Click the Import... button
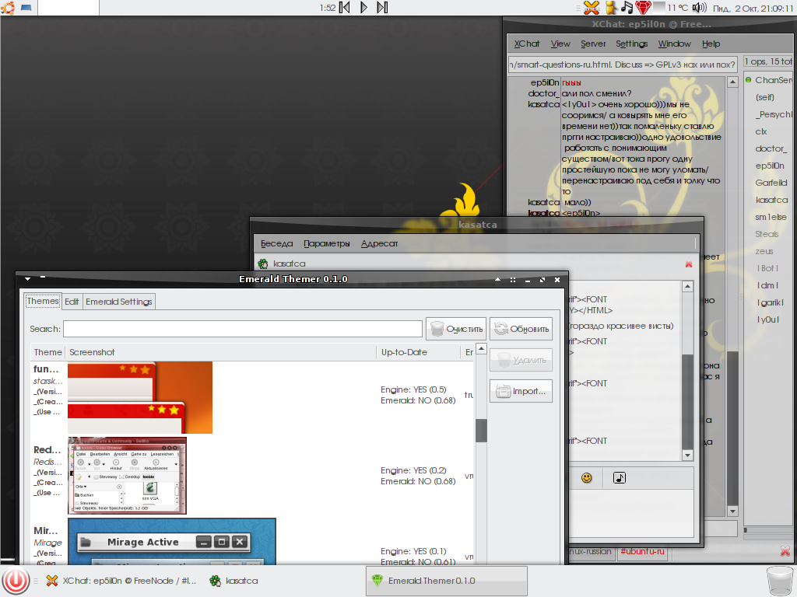This screenshot has width=797, height=597. pos(521,391)
